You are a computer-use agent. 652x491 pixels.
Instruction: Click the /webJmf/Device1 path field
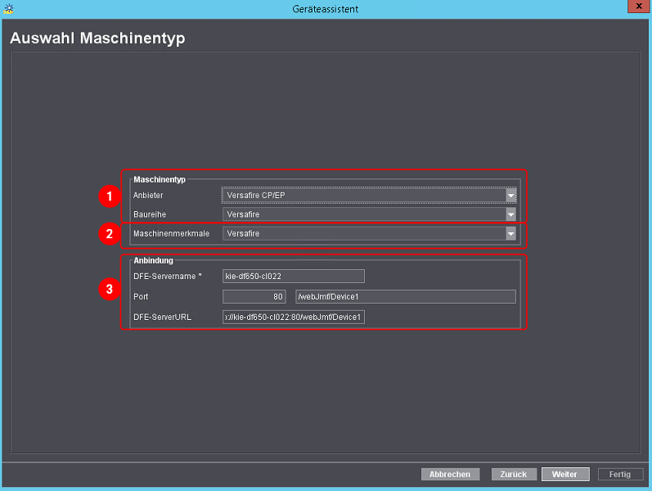pos(405,296)
